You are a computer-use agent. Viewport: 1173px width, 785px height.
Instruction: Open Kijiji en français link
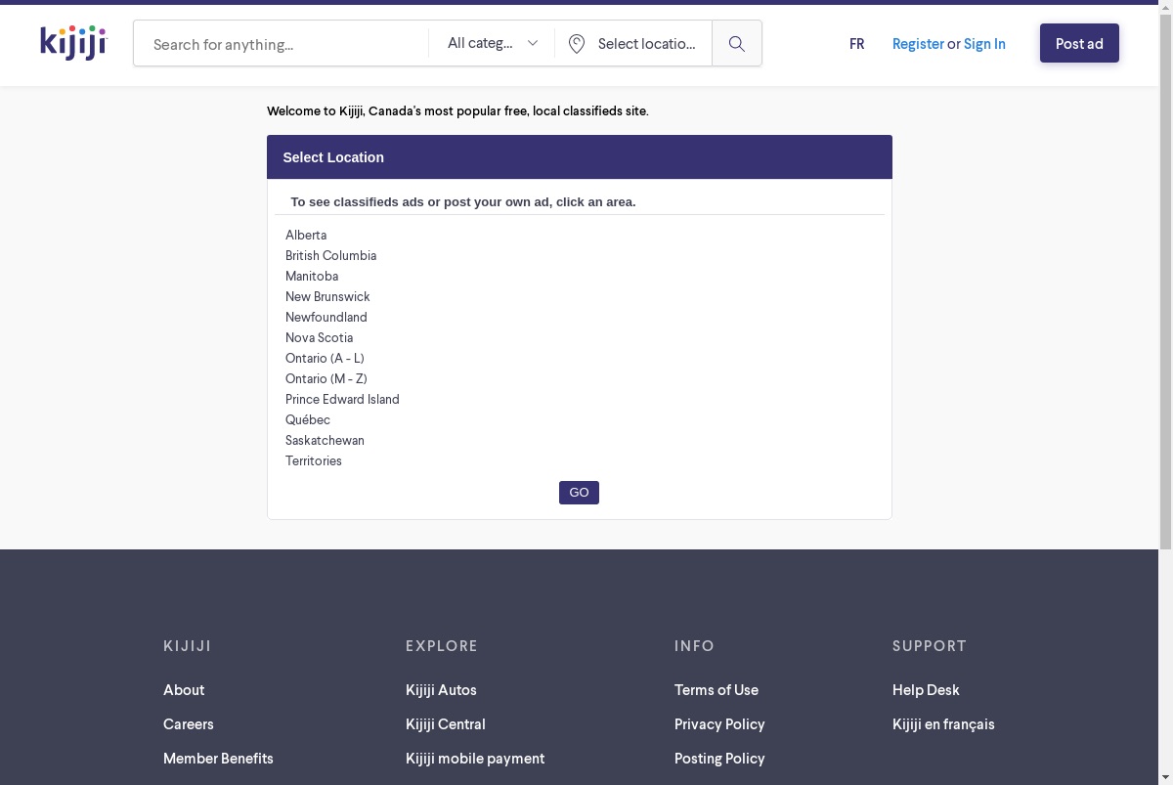(943, 724)
